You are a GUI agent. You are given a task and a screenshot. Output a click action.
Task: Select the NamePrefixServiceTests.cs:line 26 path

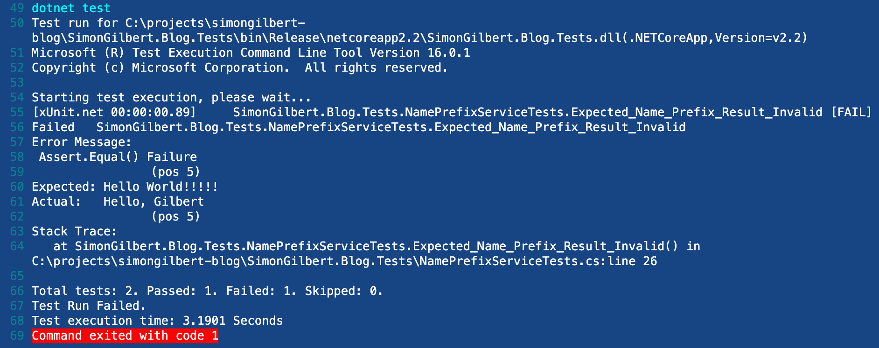pos(344,261)
